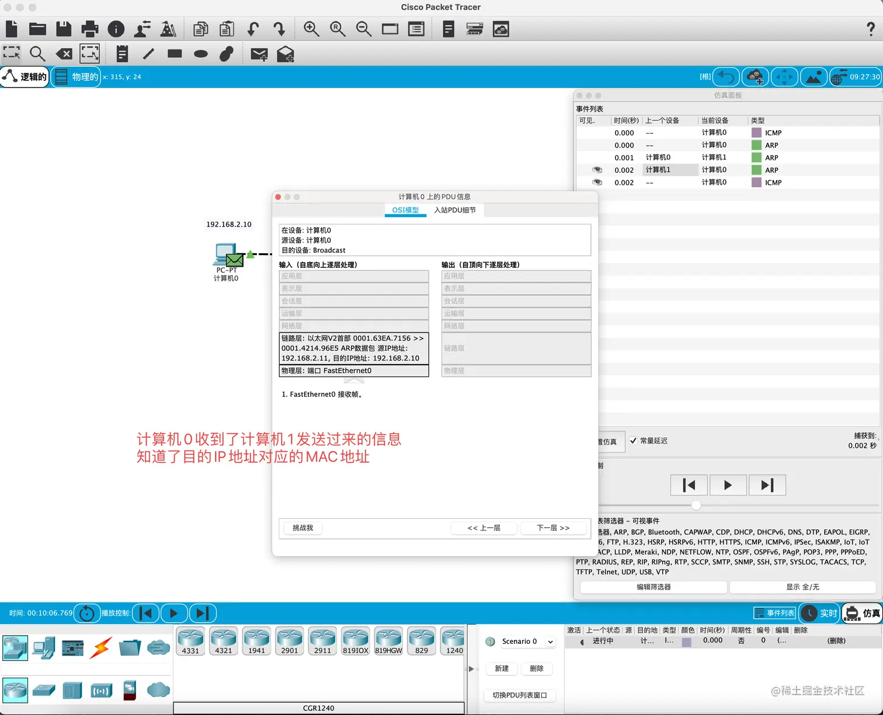Pick the 4331 router device
This screenshot has height=715, width=883.
[x=190, y=641]
